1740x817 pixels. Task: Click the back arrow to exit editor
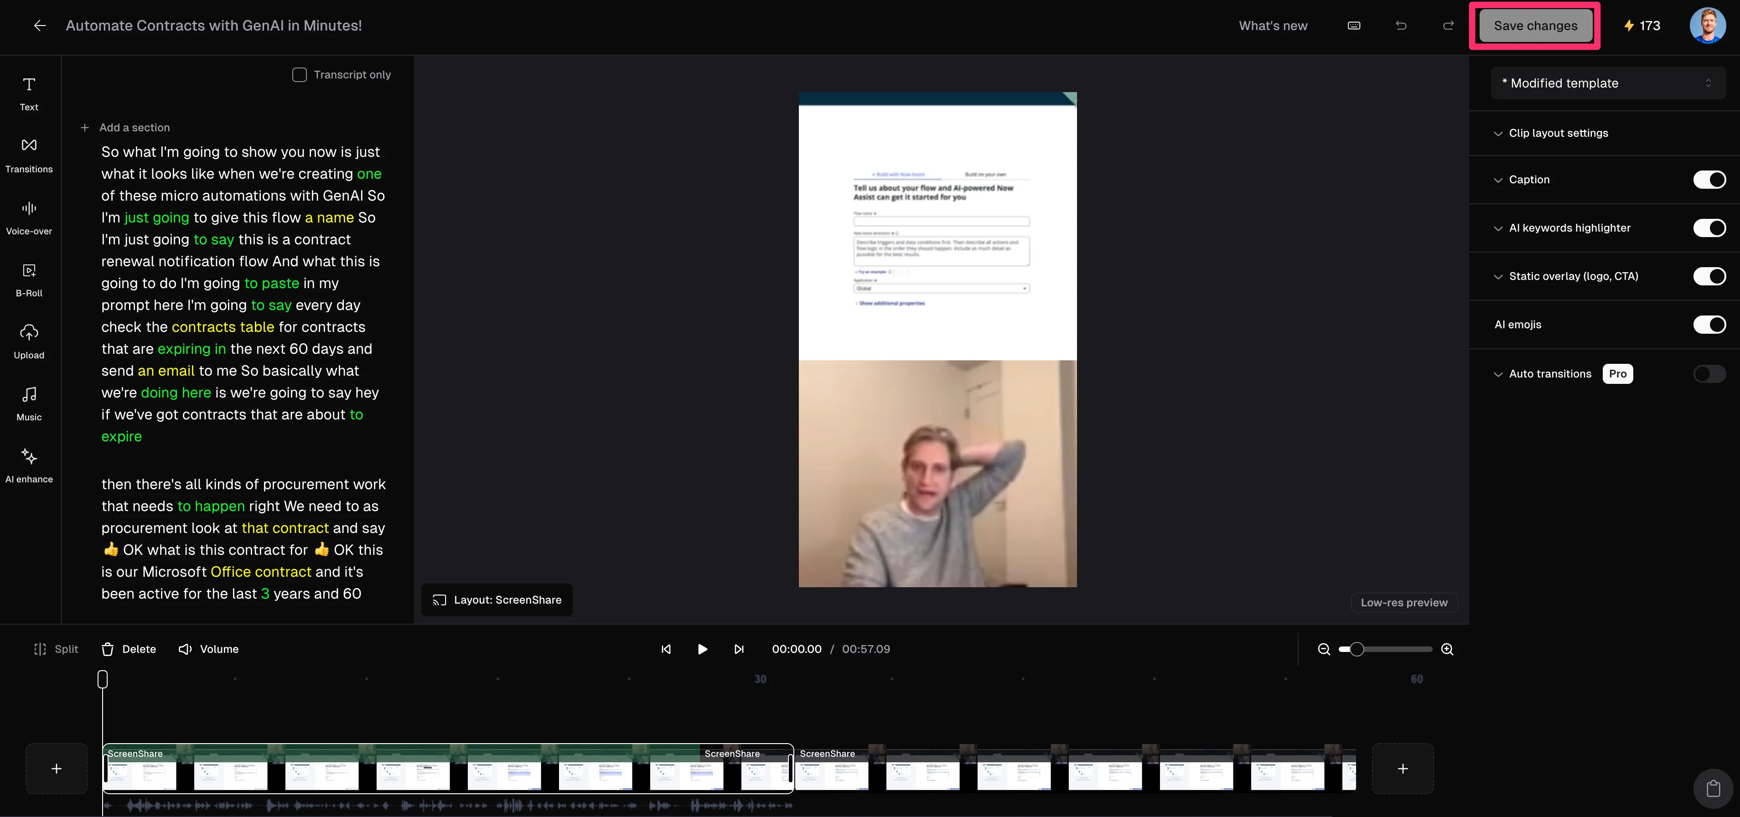(40, 26)
